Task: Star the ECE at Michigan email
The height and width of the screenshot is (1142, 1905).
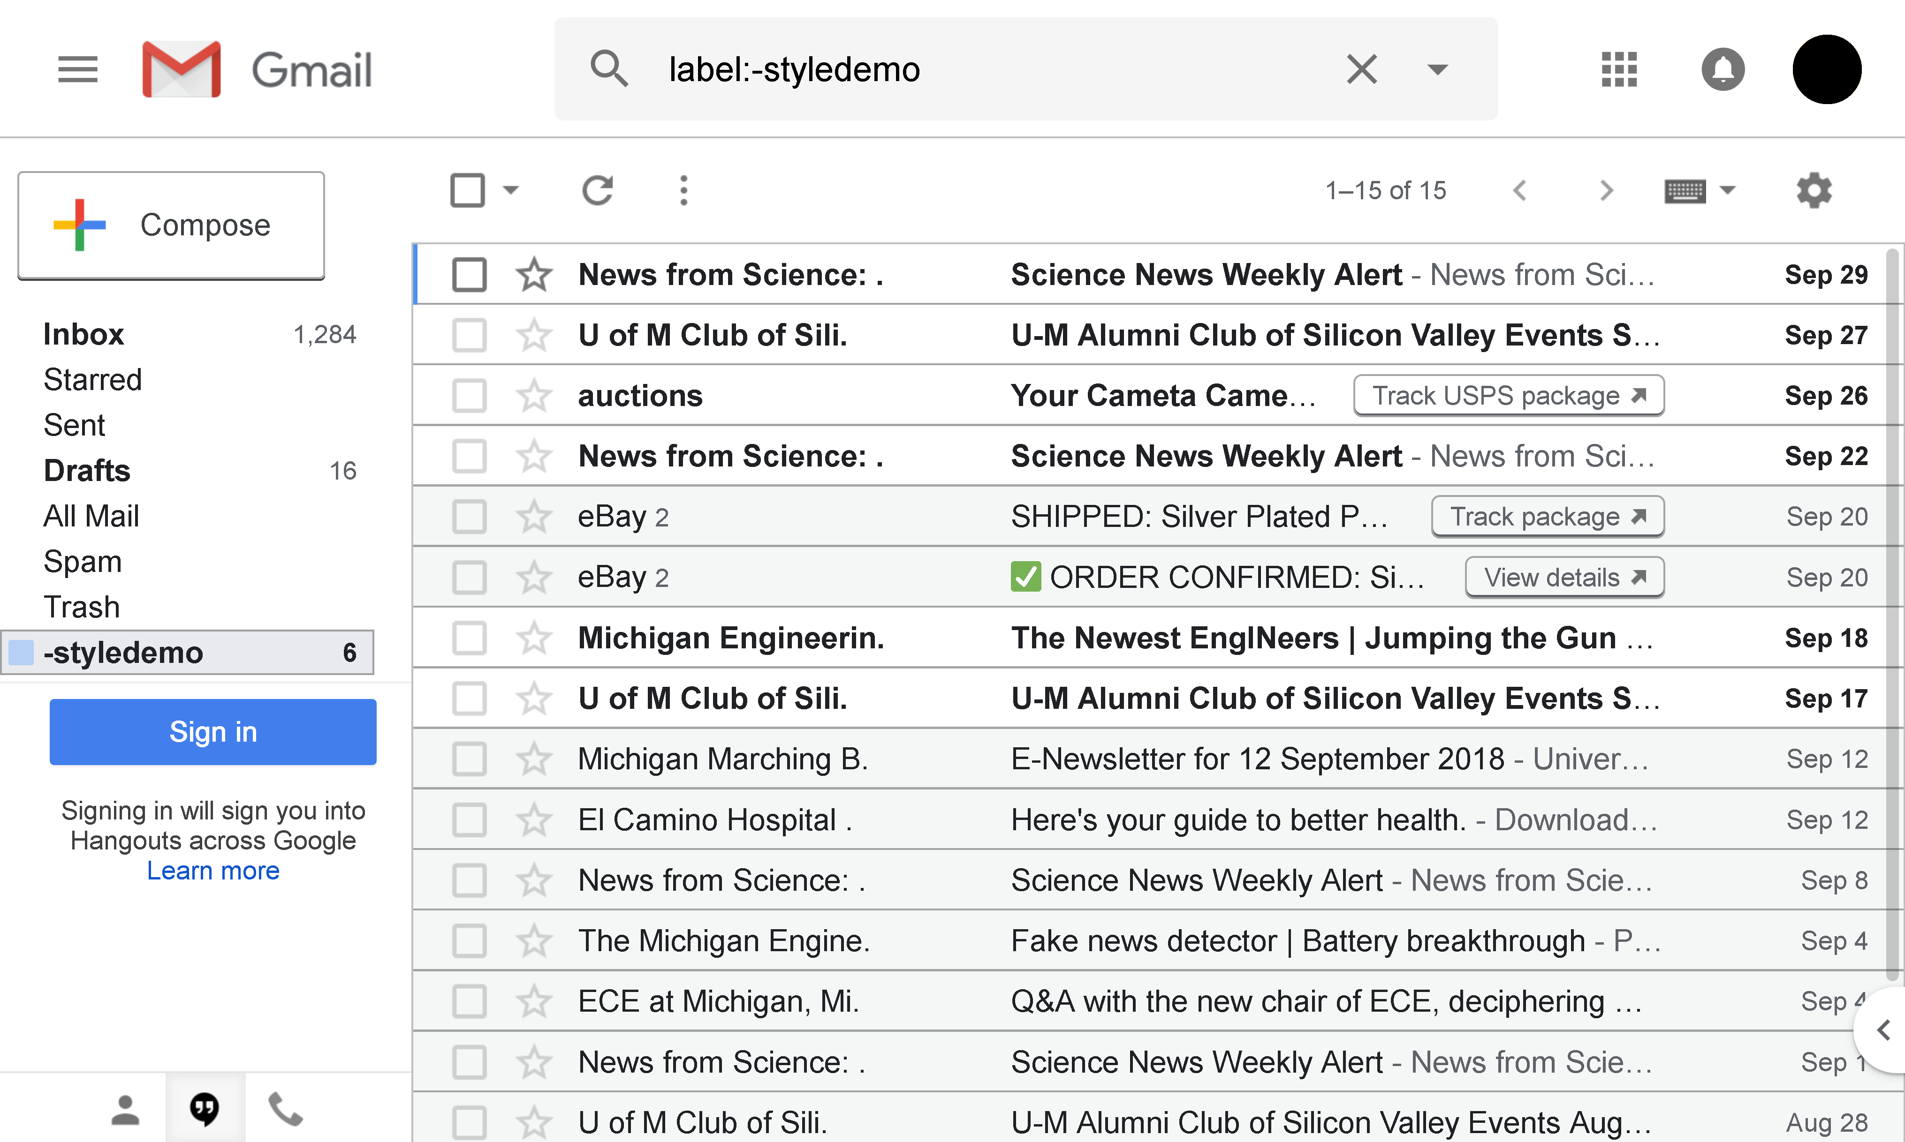Action: click(534, 1001)
